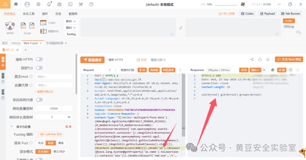This screenshot has width=306, height=160.
Task: Toggle the 禁用系统代理 switch
Action: 39,100
